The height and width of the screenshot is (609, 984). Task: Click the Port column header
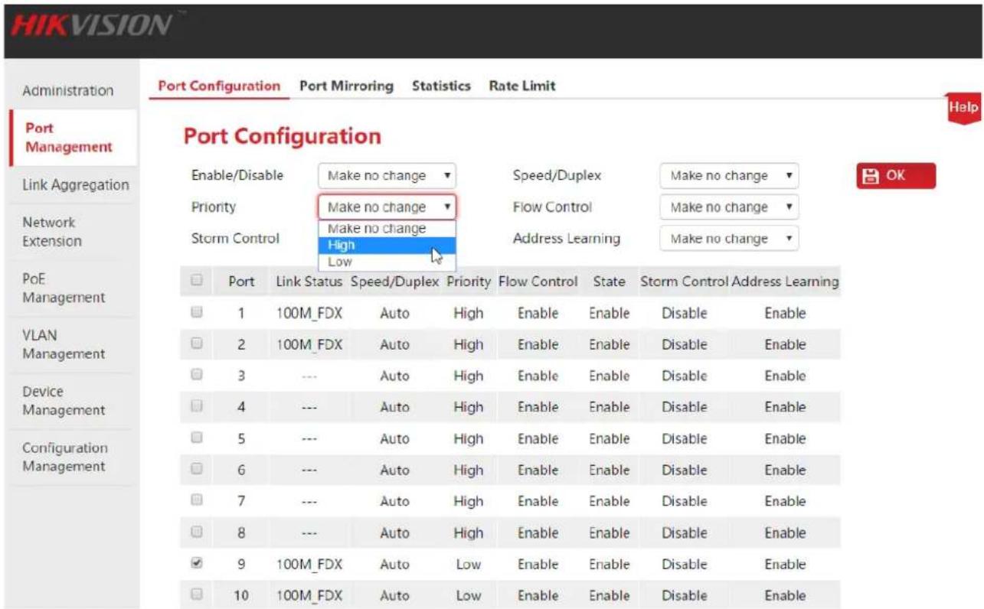pos(241,282)
